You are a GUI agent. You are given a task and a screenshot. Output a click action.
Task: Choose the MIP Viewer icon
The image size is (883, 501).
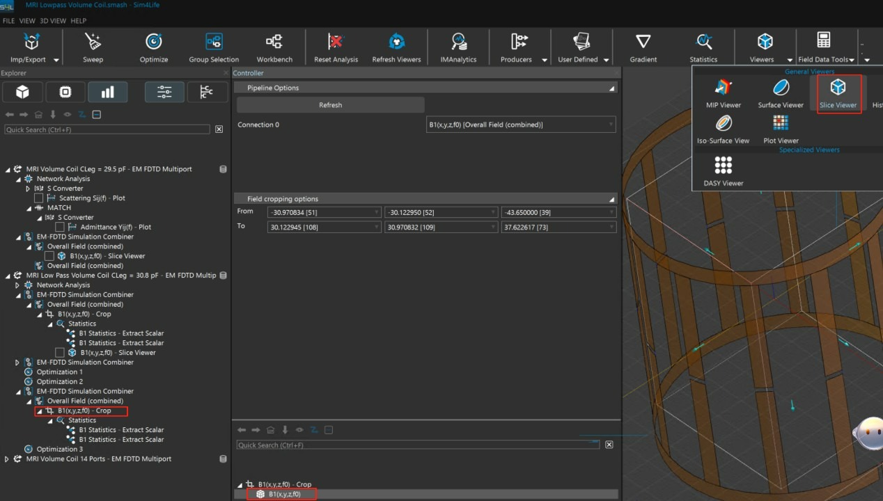pyautogui.click(x=723, y=88)
